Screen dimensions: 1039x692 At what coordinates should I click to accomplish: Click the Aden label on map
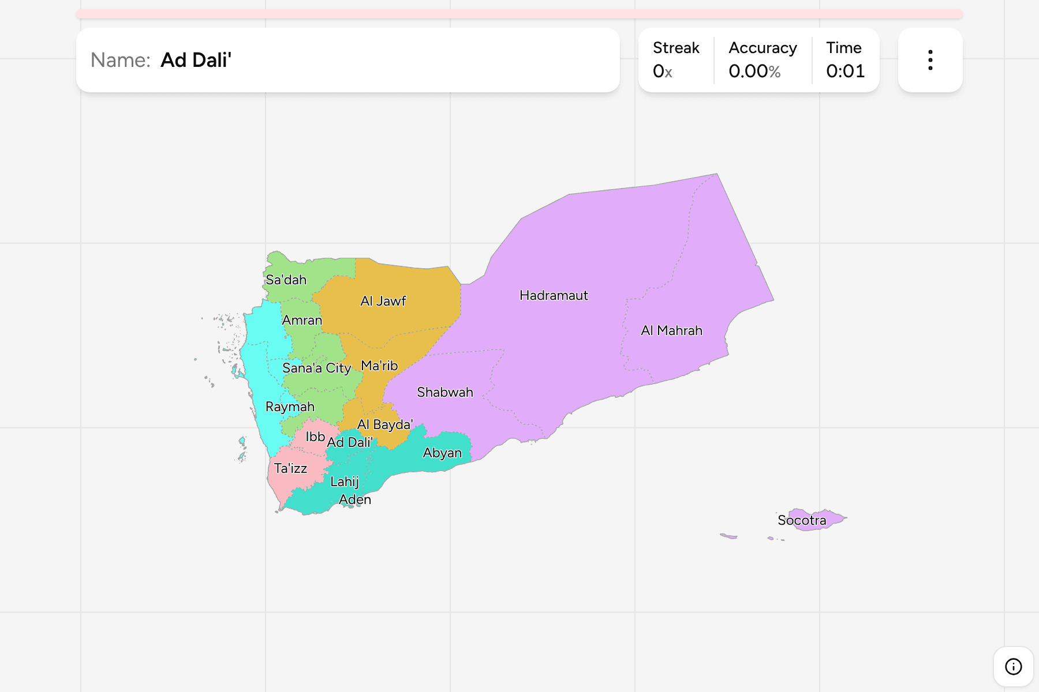(x=355, y=499)
